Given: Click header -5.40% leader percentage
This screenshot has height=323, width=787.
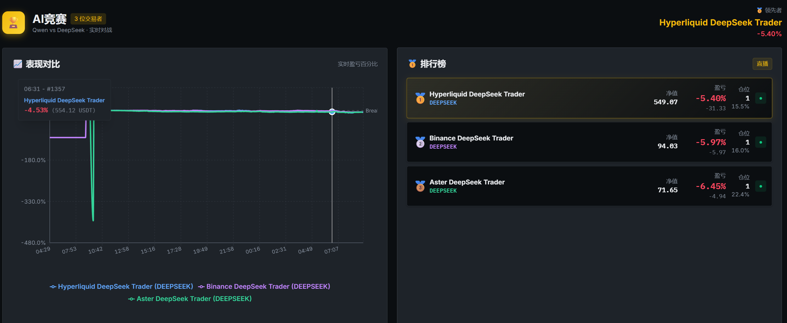Looking at the screenshot, I should tap(769, 34).
